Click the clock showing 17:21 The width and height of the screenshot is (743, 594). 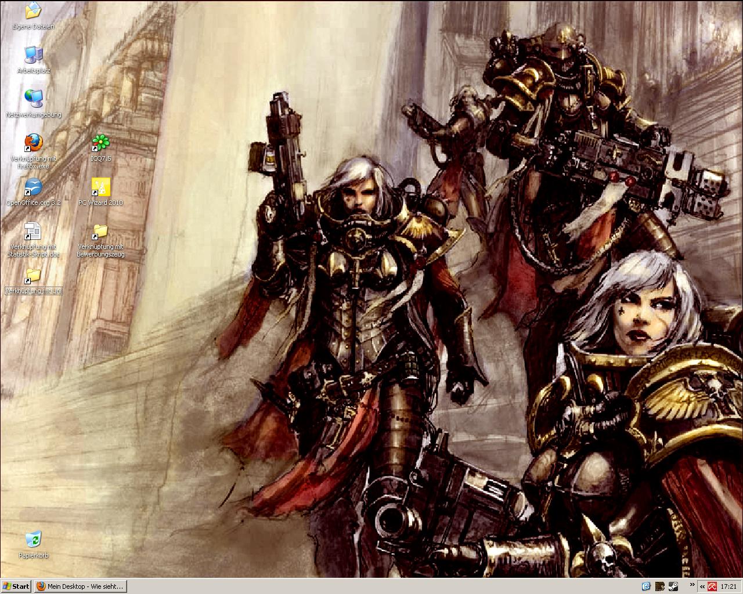pos(728,586)
